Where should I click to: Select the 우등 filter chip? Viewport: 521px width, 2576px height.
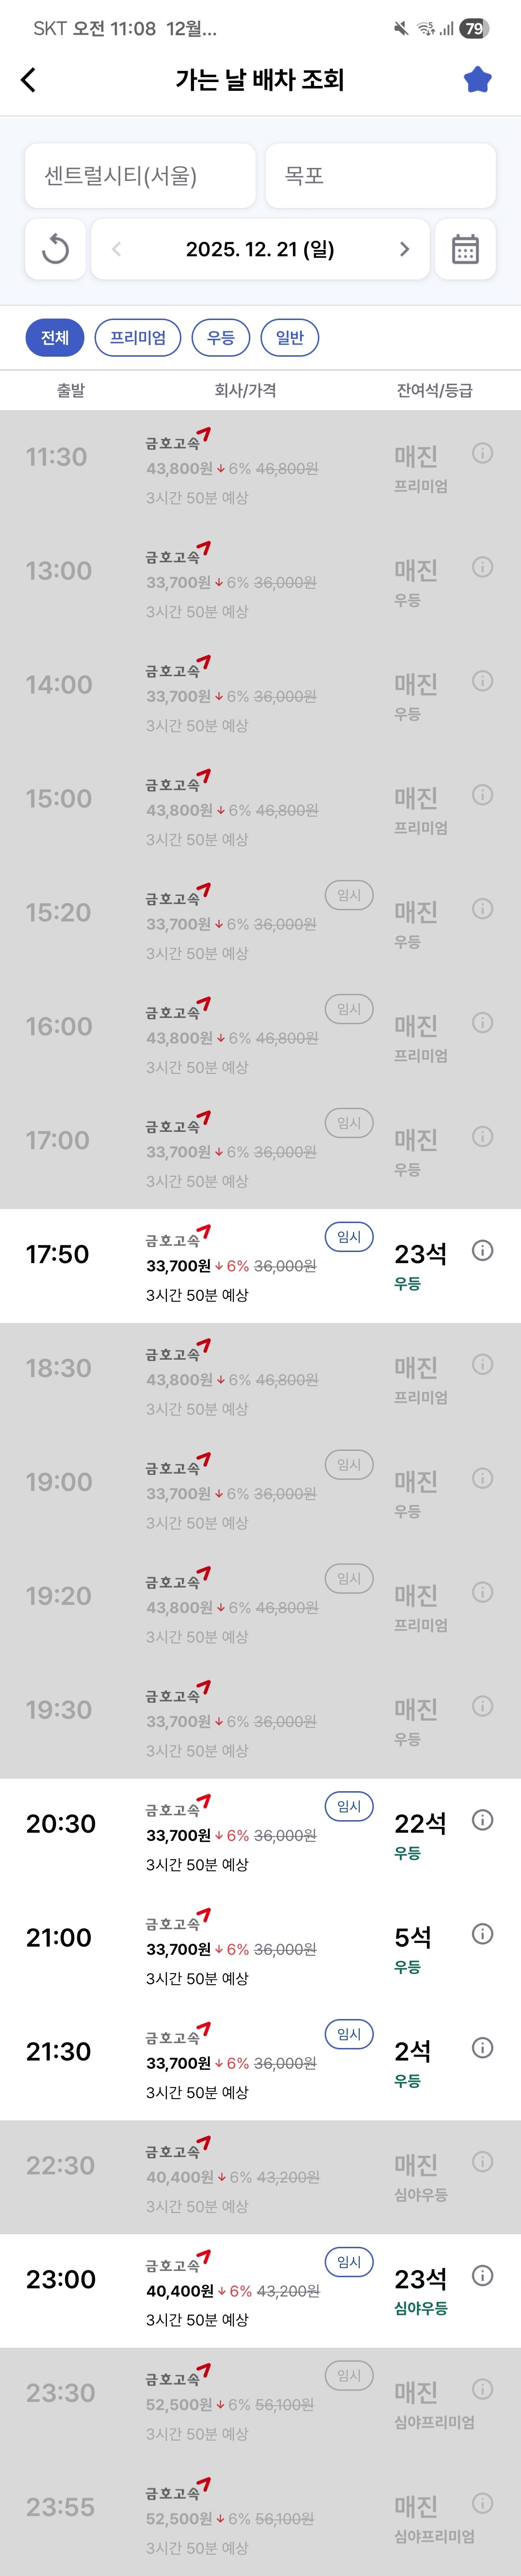point(220,338)
